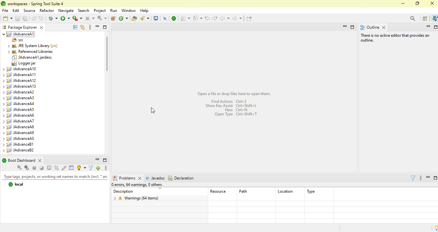Screen dimensions: 438x232
Task: Click the lightbulb icon in status bar
Action: [436, 228]
